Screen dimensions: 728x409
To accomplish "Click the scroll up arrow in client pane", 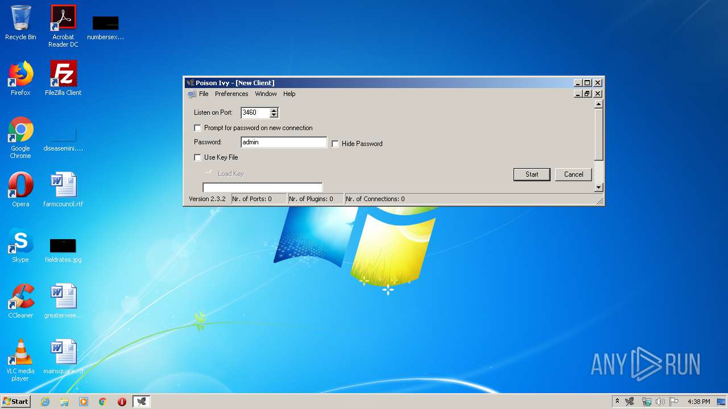I will pyautogui.click(x=598, y=105).
